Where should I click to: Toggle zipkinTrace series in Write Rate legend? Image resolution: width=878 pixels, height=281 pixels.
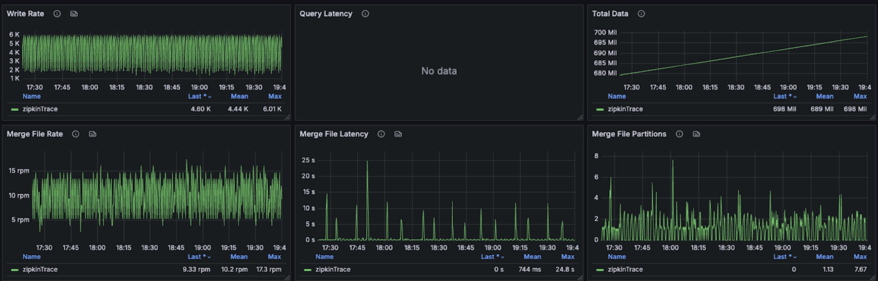pos(40,109)
